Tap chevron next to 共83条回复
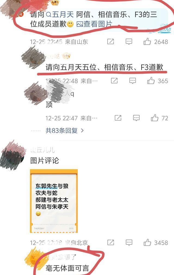Viewport: 174px width, 275px height. [82, 131]
